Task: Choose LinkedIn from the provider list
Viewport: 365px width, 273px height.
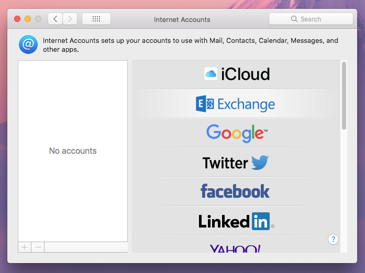Action: 236,221
